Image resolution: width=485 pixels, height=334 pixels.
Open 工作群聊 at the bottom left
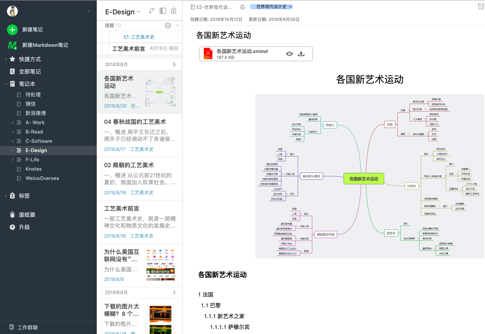coord(23,327)
